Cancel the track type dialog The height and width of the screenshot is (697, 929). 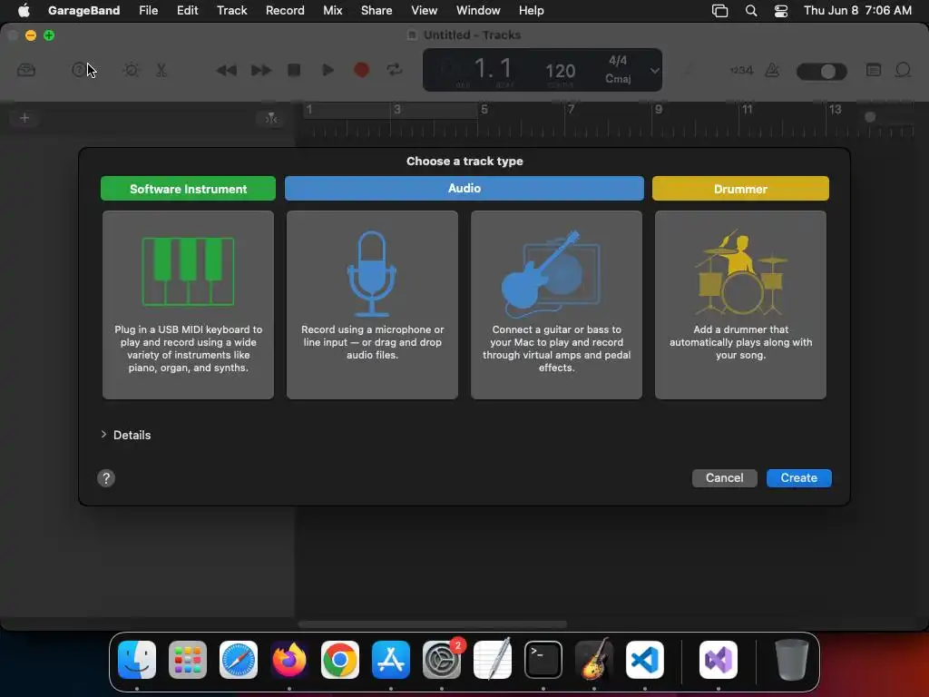pos(724,477)
